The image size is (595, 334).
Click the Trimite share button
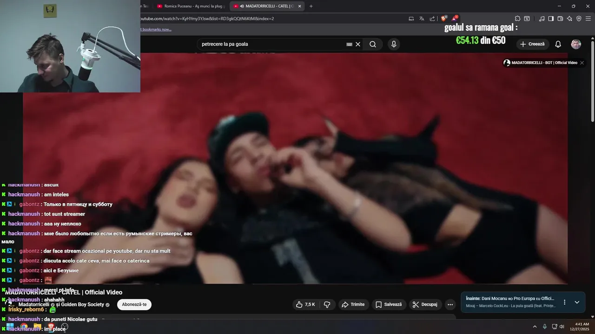[353, 304]
